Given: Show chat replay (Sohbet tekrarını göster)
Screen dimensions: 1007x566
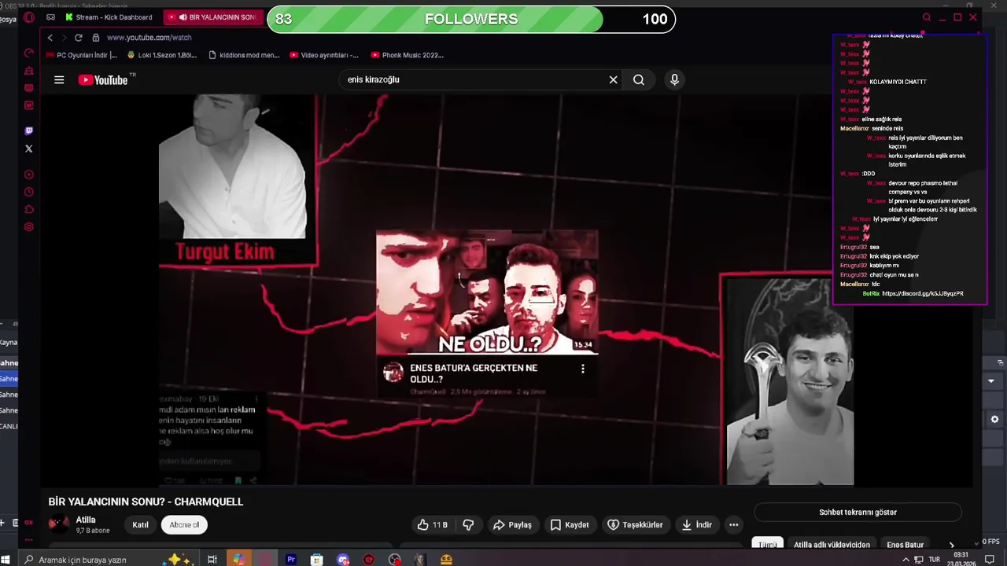Looking at the screenshot, I should coord(858,513).
